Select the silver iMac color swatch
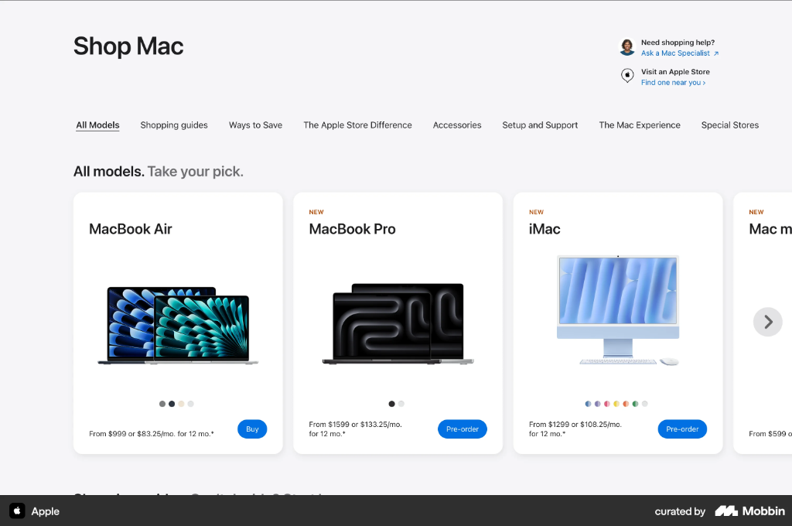 coord(644,404)
